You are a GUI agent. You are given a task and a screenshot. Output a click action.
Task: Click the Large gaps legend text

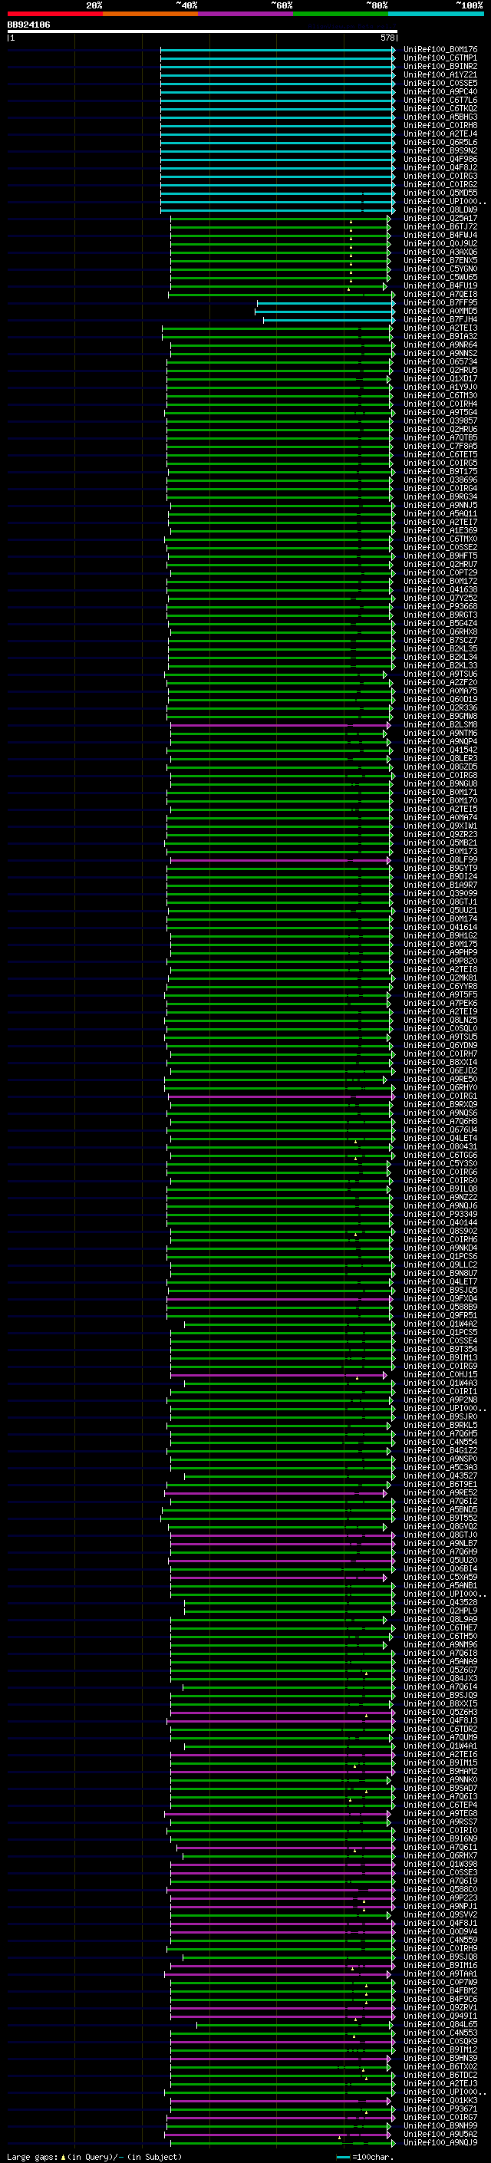click(94, 2156)
